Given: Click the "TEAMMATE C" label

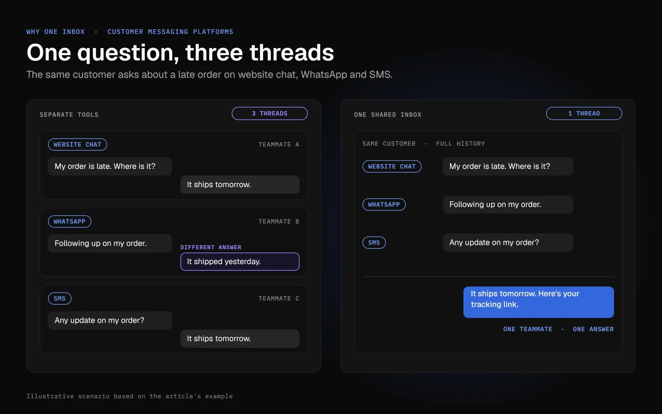Looking at the screenshot, I should point(279,298).
